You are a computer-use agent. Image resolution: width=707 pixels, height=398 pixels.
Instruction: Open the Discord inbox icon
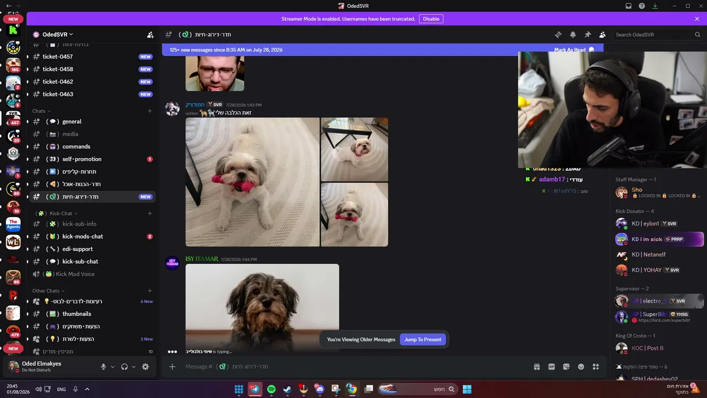pos(629,6)
